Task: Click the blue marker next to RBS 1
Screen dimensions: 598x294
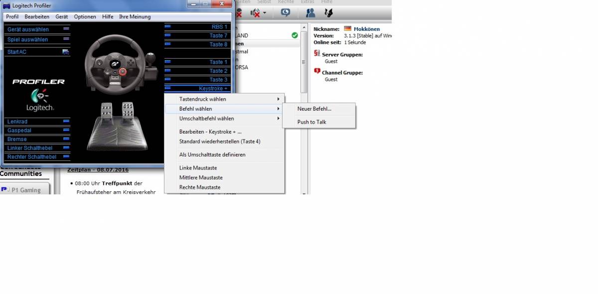Action: pos(168,27)
